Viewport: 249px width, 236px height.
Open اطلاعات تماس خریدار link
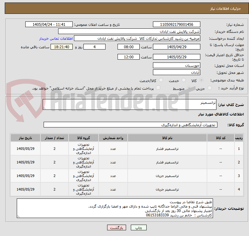point(56,38)
